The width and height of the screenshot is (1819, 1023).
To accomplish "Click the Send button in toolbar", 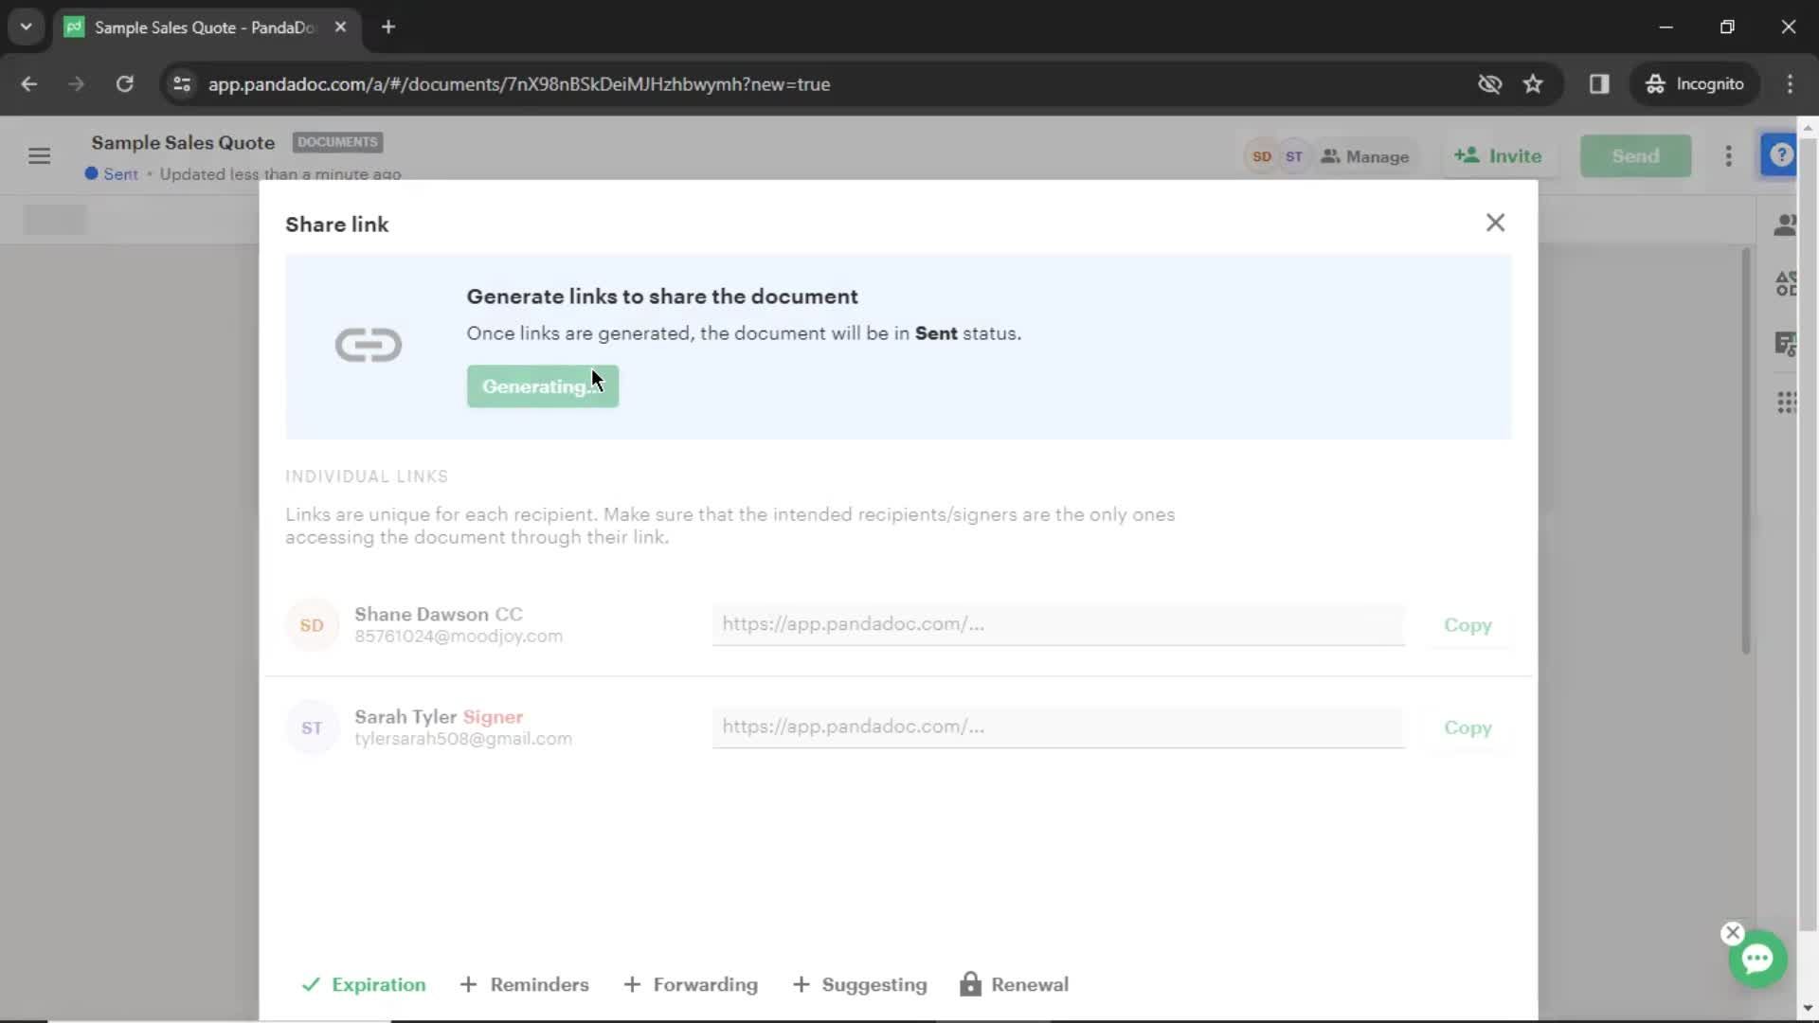I will (x=1636, y=155).
